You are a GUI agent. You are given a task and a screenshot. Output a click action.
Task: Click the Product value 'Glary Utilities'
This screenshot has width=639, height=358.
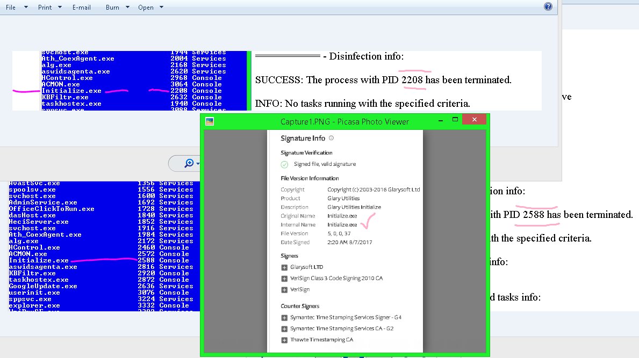coord(343,198)
